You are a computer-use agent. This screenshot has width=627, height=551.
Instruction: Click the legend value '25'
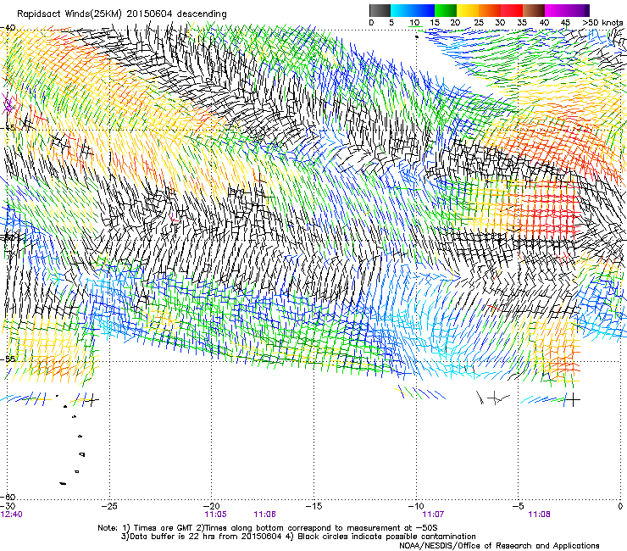[479, 23]
